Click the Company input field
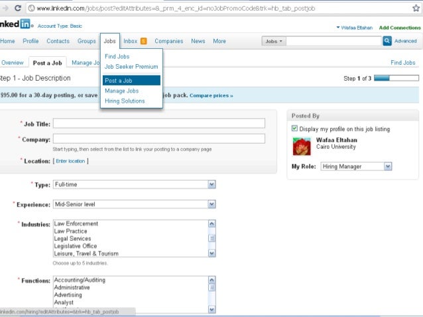 [159, 139]
